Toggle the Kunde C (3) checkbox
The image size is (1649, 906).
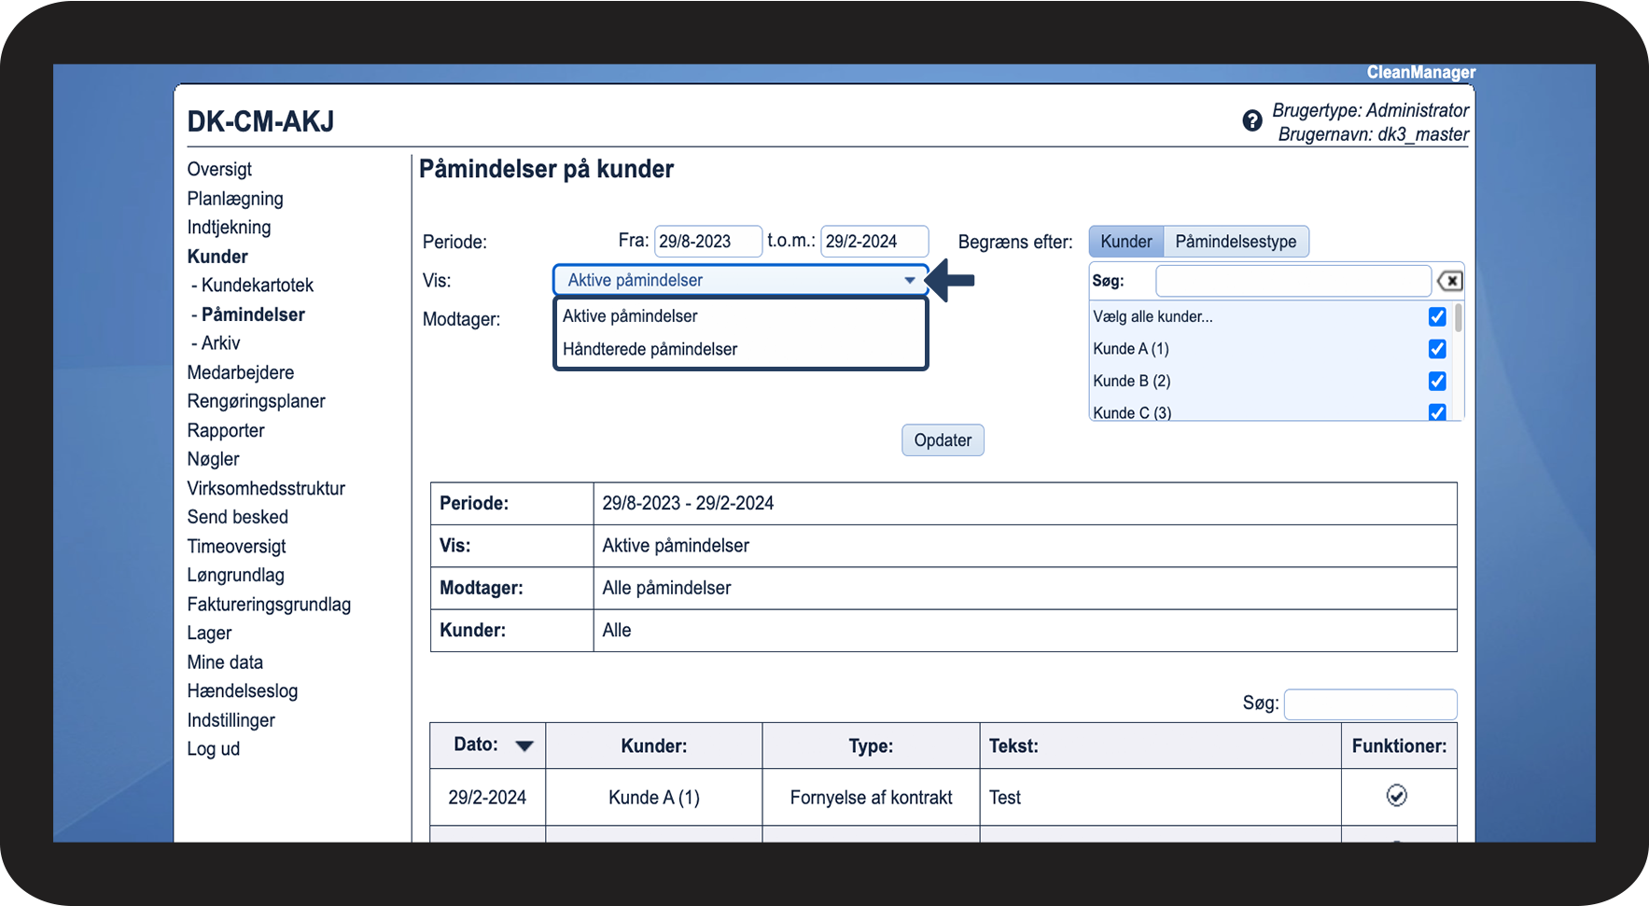(1437, 411)
